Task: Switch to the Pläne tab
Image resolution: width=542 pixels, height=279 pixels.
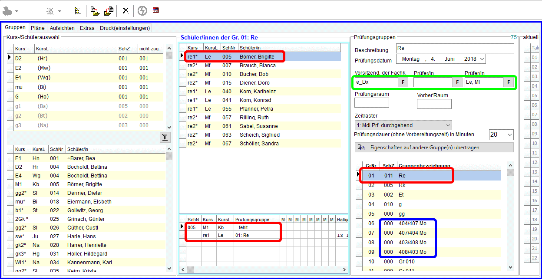Action: click(38, 28)
